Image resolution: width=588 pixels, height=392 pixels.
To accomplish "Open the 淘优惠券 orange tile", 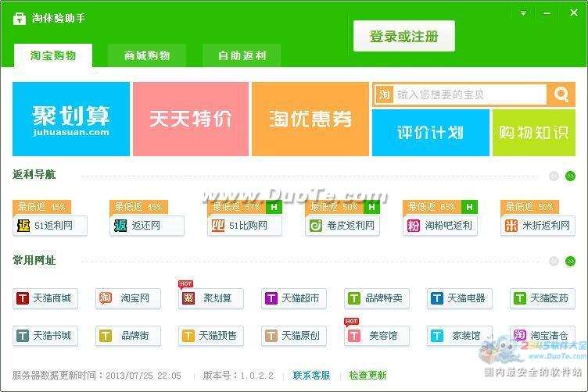I will [x=310, y=119].
